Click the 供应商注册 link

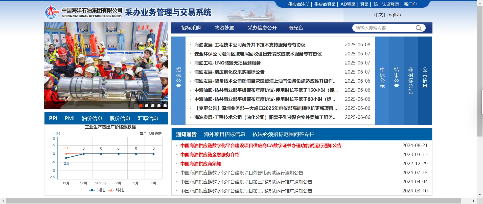coord(299,4)
